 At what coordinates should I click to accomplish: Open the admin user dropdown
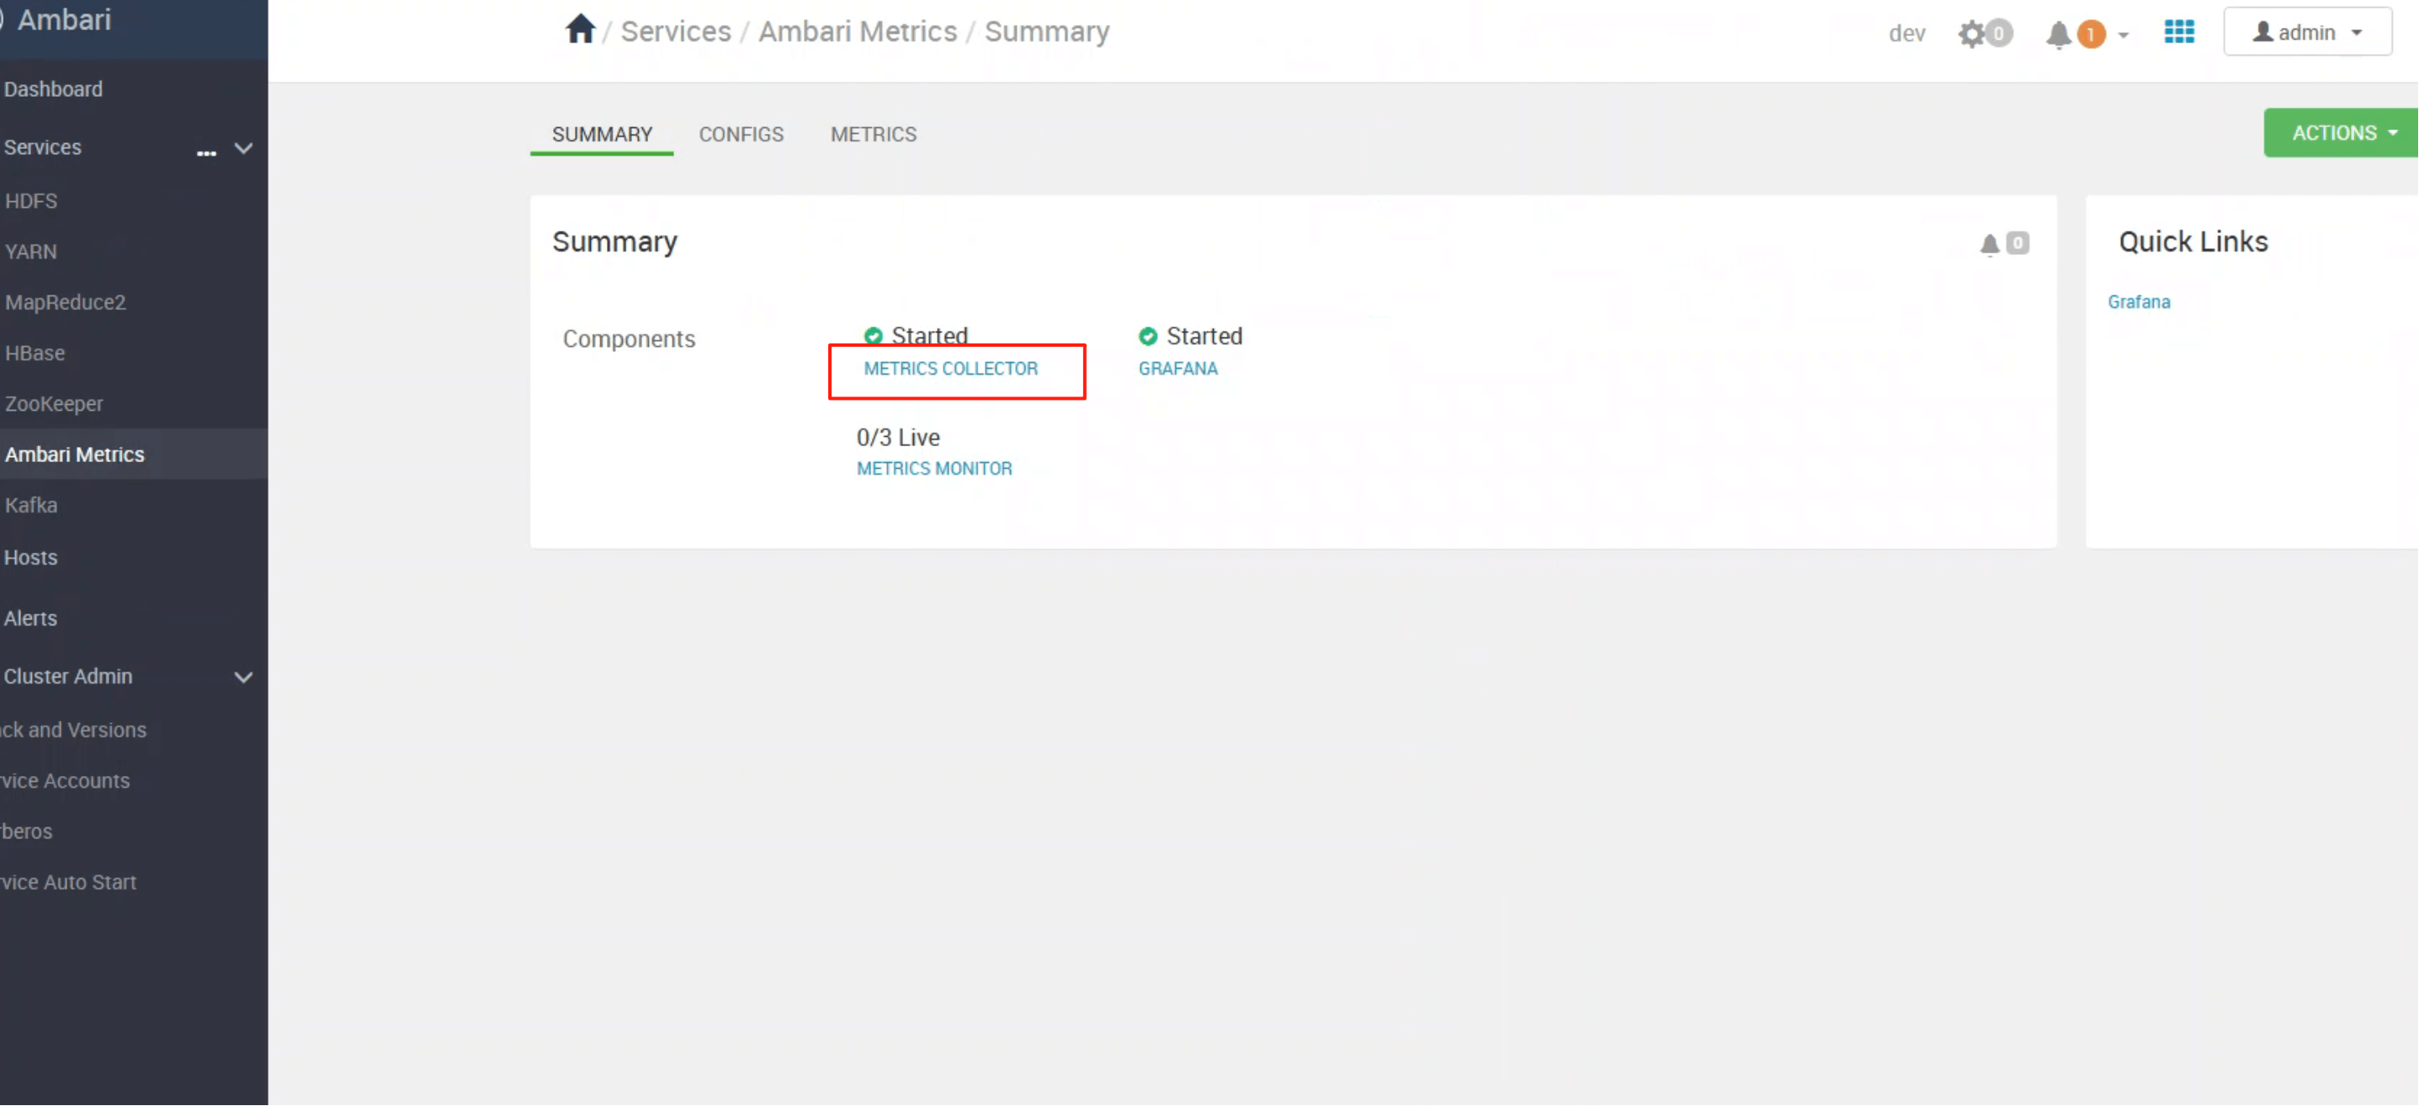pyautogui.click(x=2306, y=33)
